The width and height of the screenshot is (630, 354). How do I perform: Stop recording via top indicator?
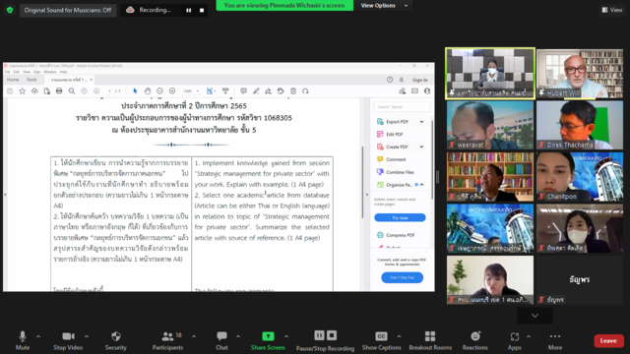(202, 11)
